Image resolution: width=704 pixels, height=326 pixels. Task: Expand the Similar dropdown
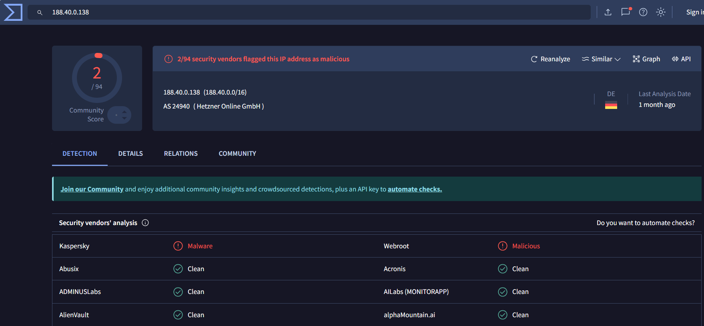pyautogui.click(x=601, y=59)
